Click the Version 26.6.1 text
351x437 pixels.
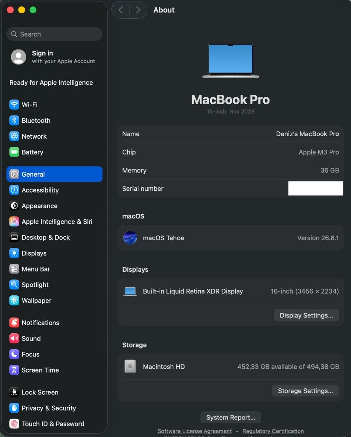[x=318, y=238]
